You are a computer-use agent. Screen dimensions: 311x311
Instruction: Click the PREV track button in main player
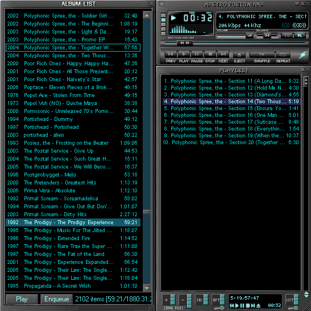(x=171, y=54)
